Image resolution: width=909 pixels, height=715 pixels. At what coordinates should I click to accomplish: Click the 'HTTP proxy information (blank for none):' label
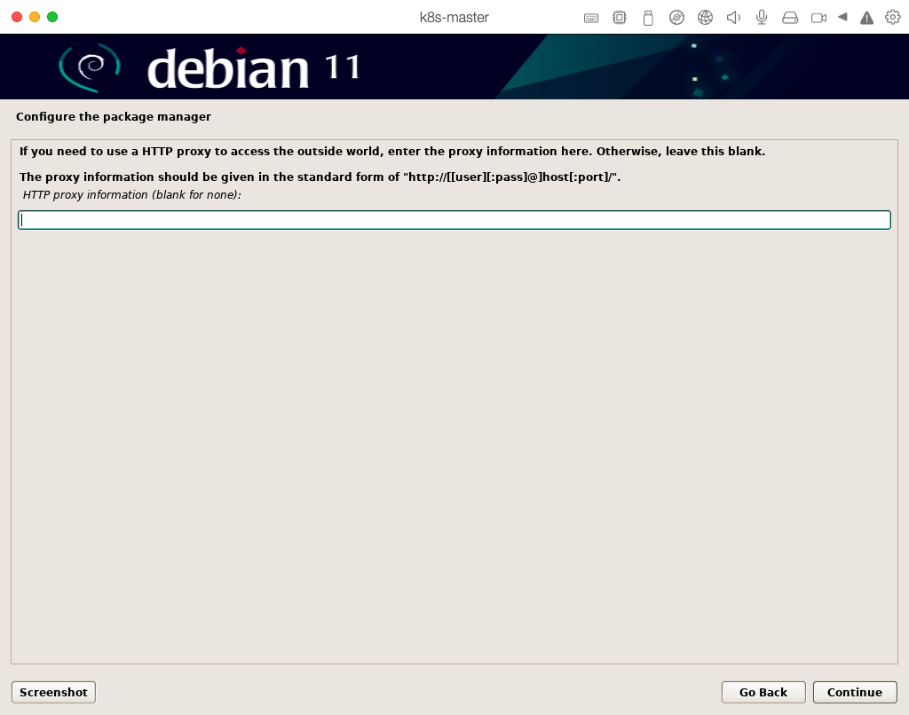pyautogui.click(x=131, y=195)
